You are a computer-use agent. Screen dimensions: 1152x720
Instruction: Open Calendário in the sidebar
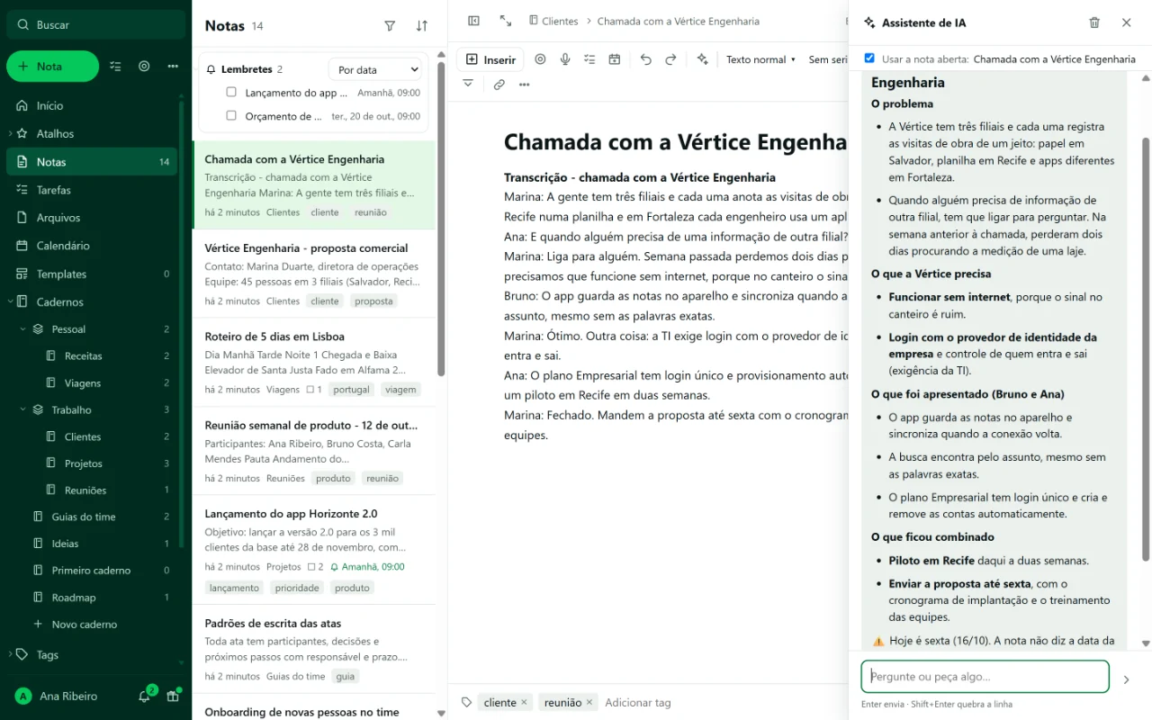(x=93, y=246)
